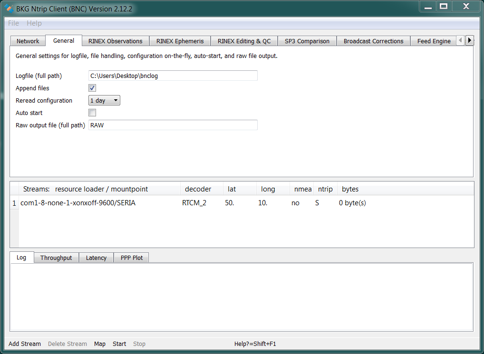
Task: Click the Help?=Shift+F1 status text
Action: [255, 344]
